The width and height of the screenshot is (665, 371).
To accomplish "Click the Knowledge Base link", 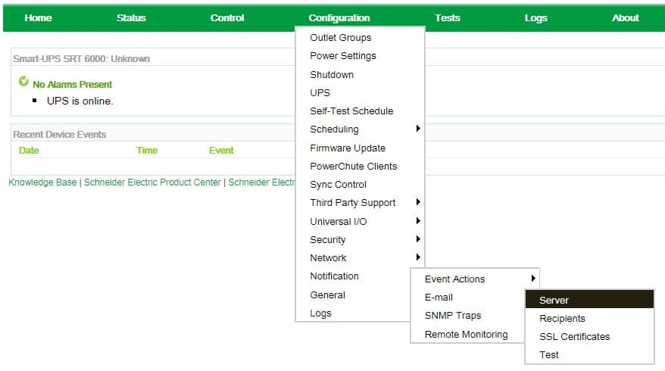I will pos(42,182).
